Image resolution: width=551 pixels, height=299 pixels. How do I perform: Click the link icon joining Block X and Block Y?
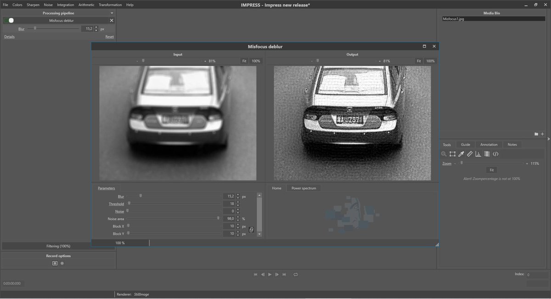(251, 230)
